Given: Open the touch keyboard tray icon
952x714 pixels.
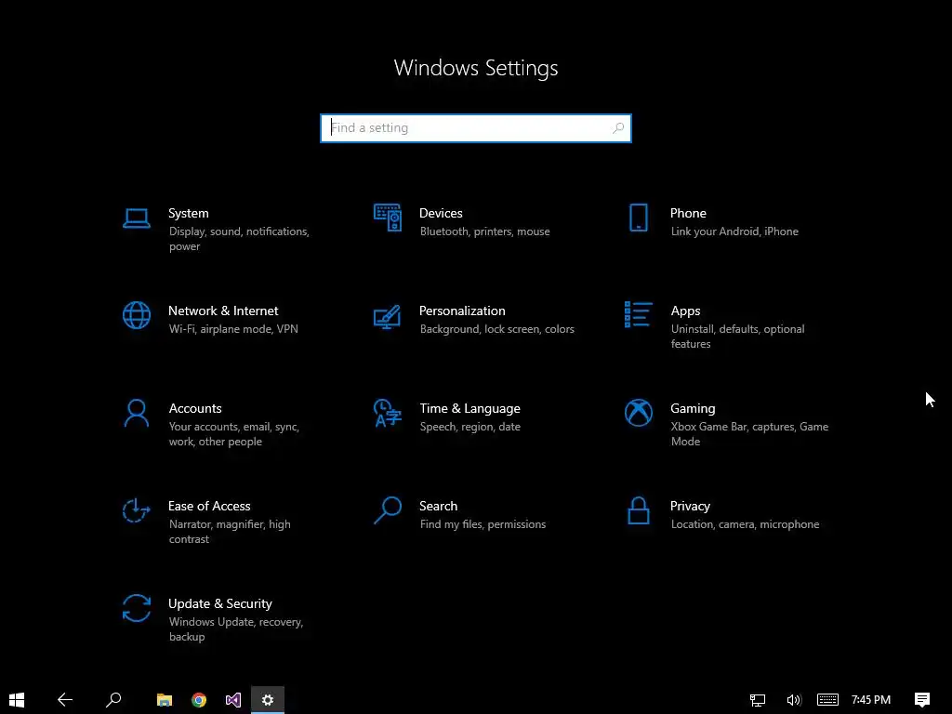Looking at the screenshot, I should click(827, 700).
